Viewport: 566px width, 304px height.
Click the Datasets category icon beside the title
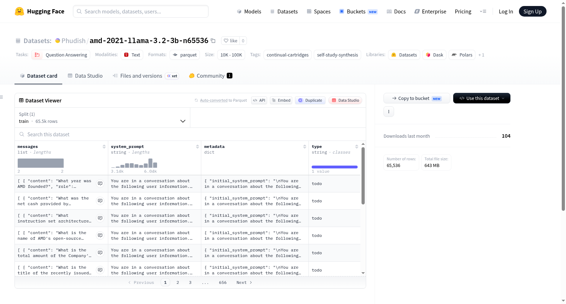[18, 41]
